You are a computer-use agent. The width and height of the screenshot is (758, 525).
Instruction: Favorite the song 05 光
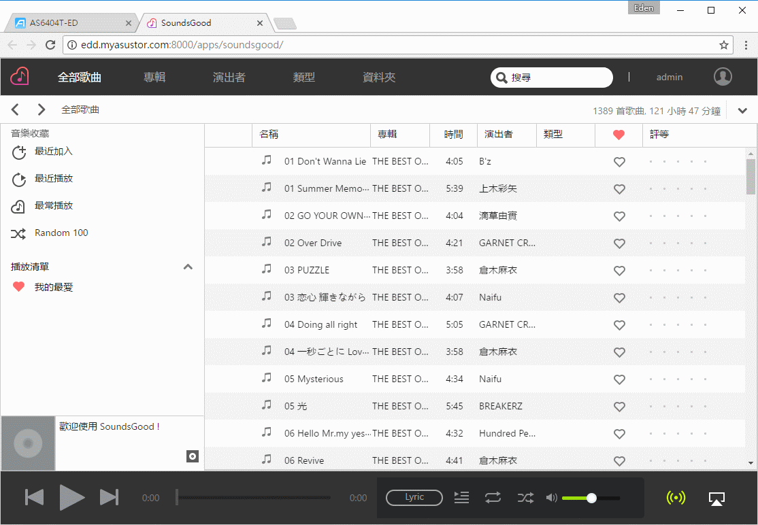(x=619, y=407)
